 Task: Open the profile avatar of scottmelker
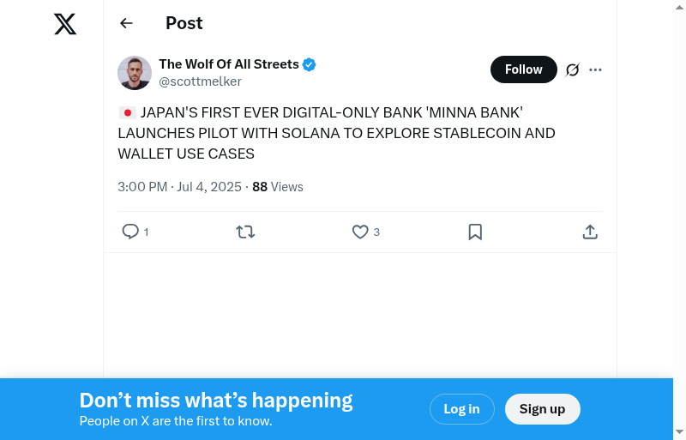click(135, 73)
